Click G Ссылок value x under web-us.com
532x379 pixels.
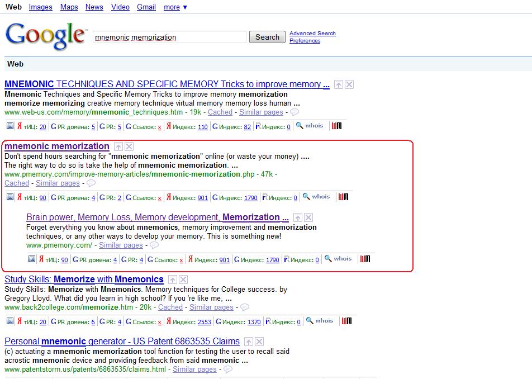(x=159, y=127)
